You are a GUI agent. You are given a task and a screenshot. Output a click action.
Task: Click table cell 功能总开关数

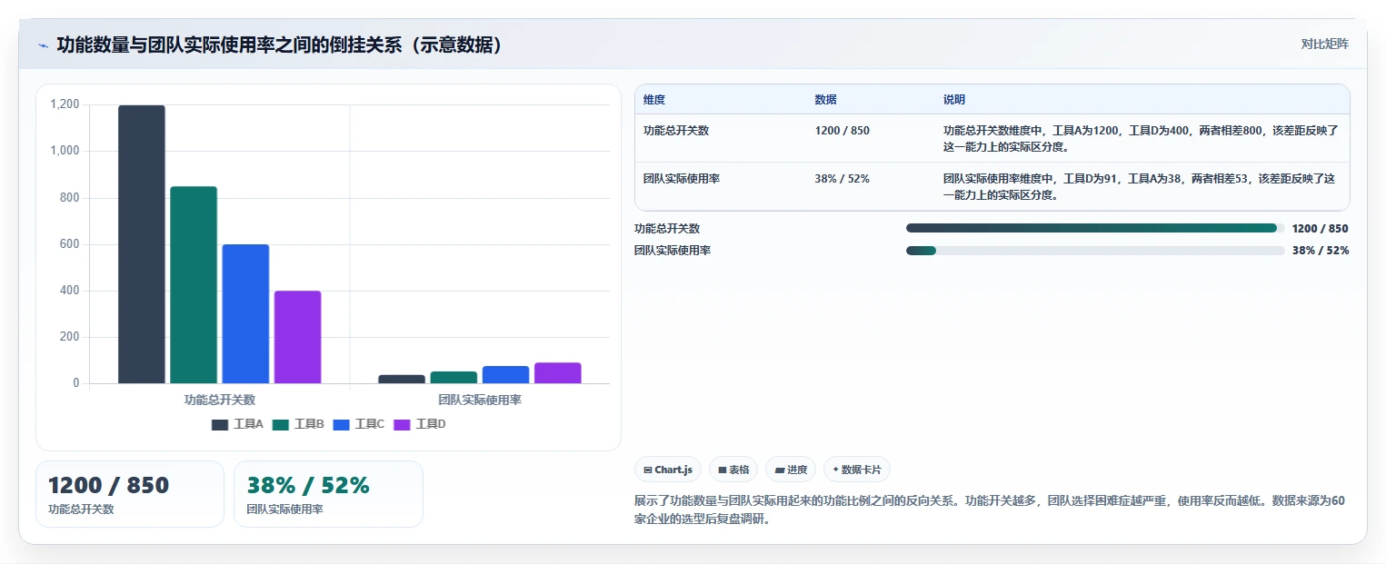tap(676, 131)
